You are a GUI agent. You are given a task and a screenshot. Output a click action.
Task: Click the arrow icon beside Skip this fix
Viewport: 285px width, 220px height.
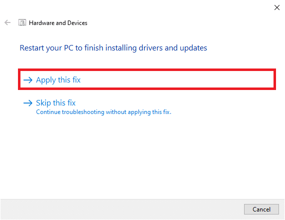28,103
